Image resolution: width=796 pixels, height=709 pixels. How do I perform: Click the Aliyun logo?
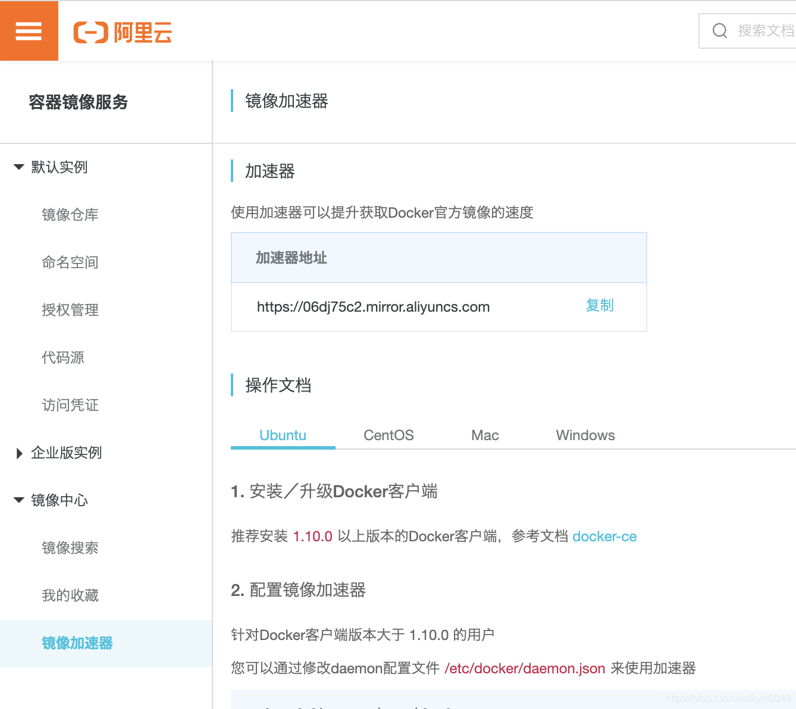[123, 32]
